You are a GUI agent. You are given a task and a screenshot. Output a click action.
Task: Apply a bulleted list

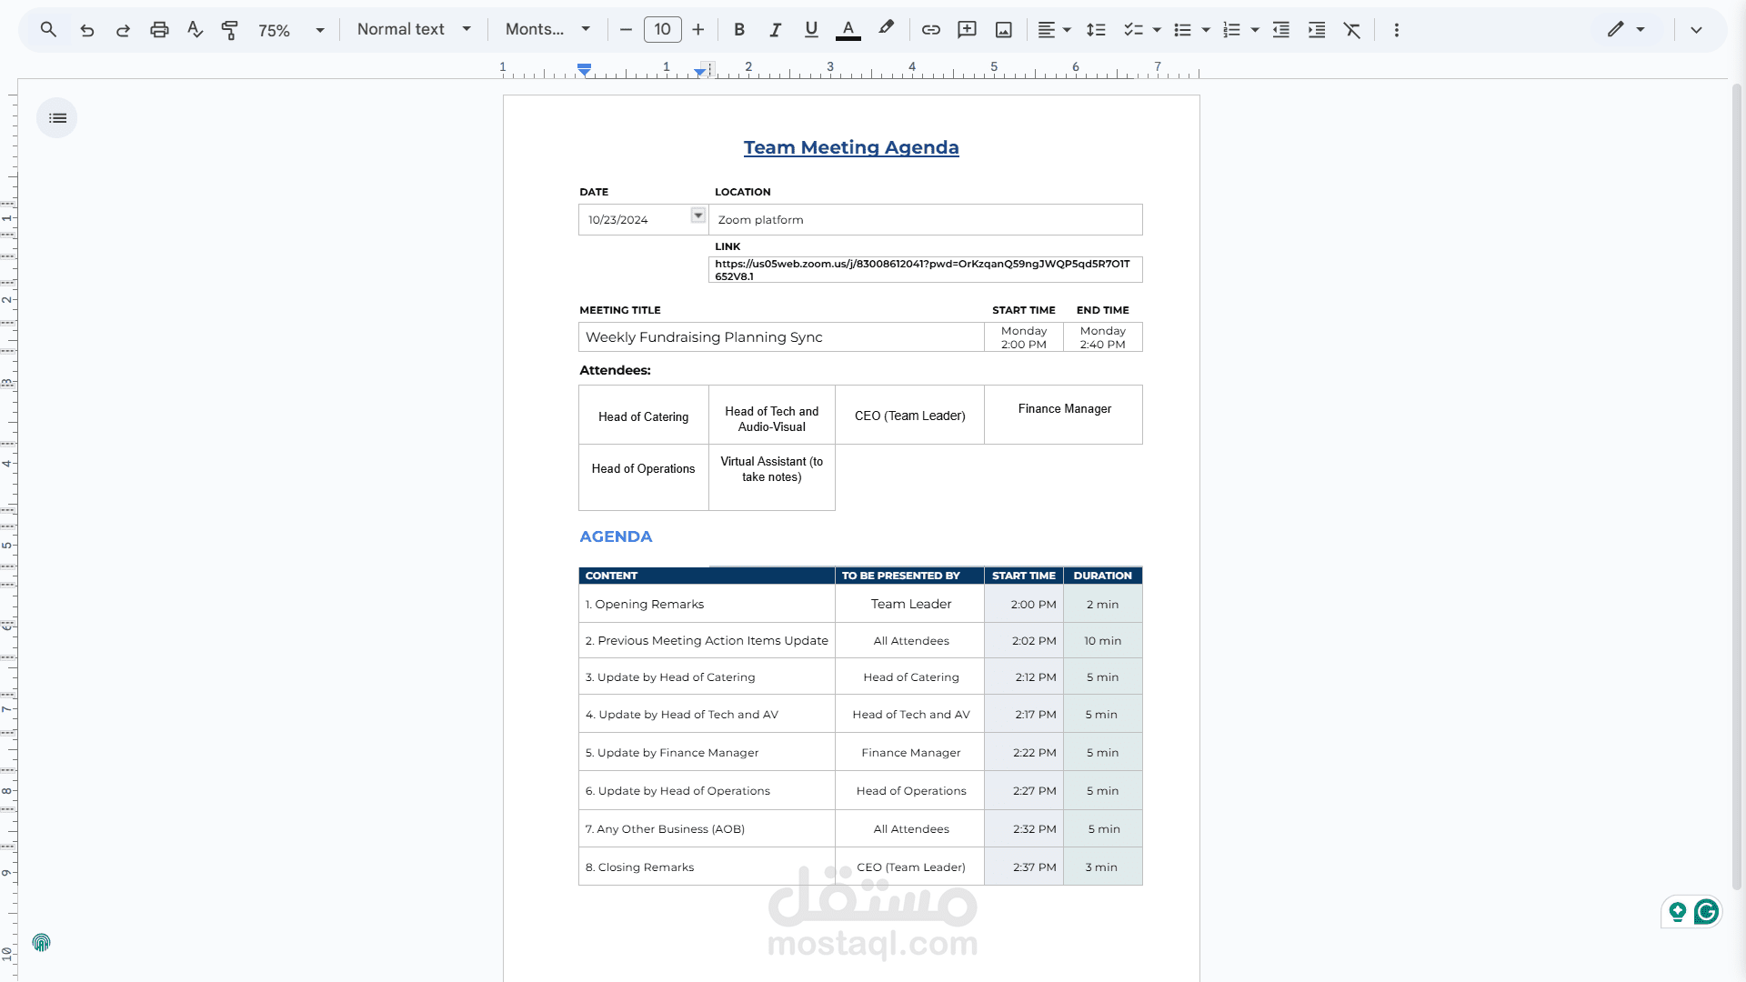tap(1182, 29)
